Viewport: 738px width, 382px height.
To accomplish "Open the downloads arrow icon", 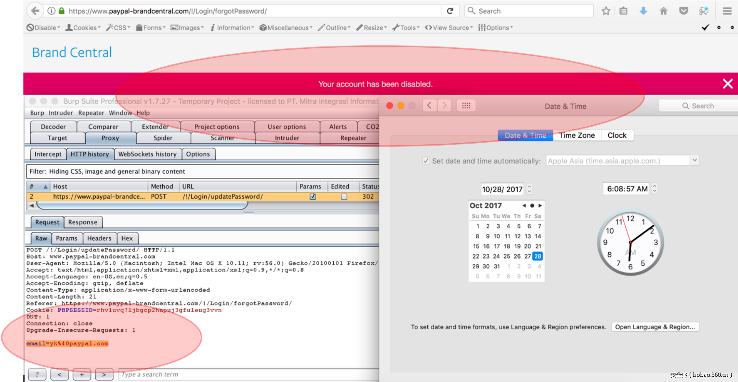I will pyautogui.click(x=643, y=11).
